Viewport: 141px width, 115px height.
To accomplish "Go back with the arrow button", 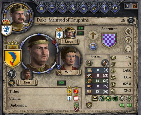I will 127,6.
